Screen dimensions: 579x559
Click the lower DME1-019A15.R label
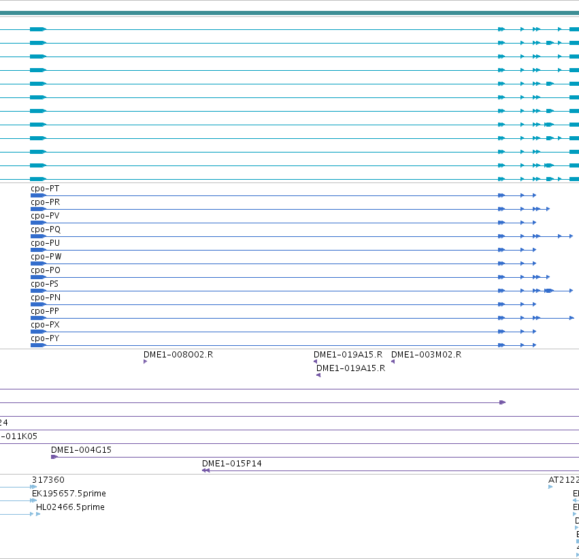click(351, 368)
